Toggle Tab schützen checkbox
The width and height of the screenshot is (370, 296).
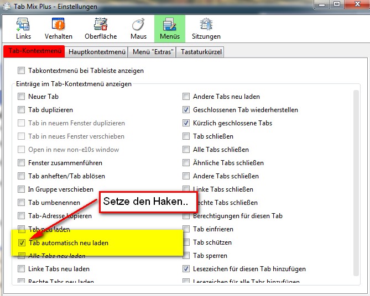click(186, 242)
